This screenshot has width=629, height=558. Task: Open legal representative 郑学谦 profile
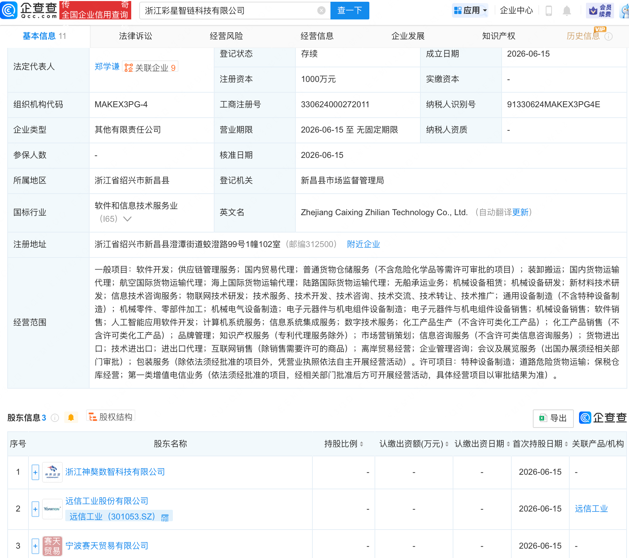[x=107, y=67]
